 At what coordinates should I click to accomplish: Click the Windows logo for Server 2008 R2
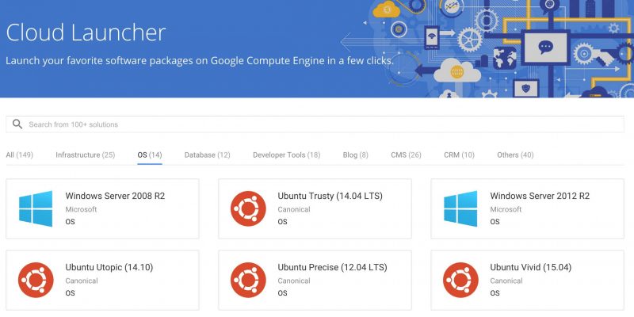point(36,208)
